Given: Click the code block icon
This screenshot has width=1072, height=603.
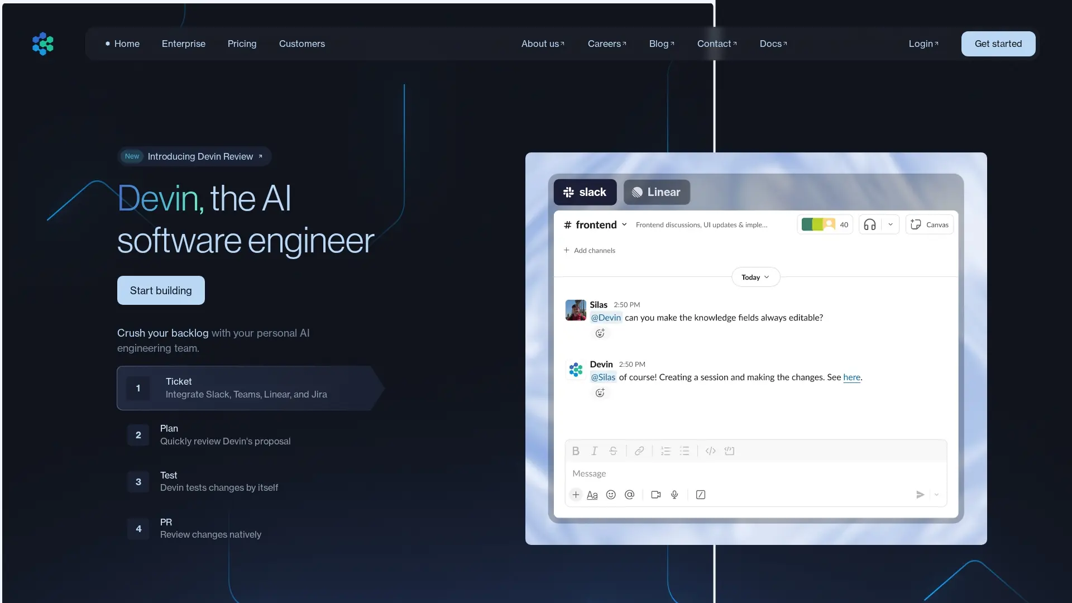Looking at the screenshot, I should point(729,451).
